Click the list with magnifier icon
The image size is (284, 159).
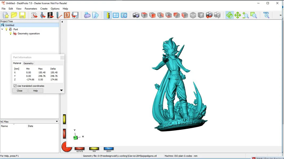[x=124, y=15]
